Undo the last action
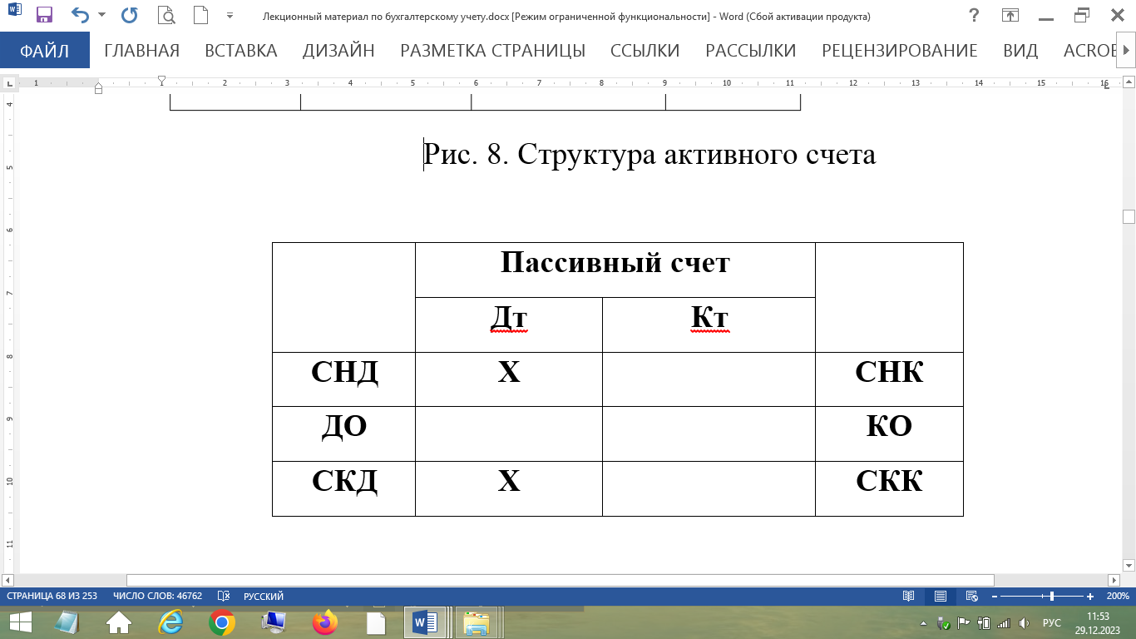 (79, 15)
